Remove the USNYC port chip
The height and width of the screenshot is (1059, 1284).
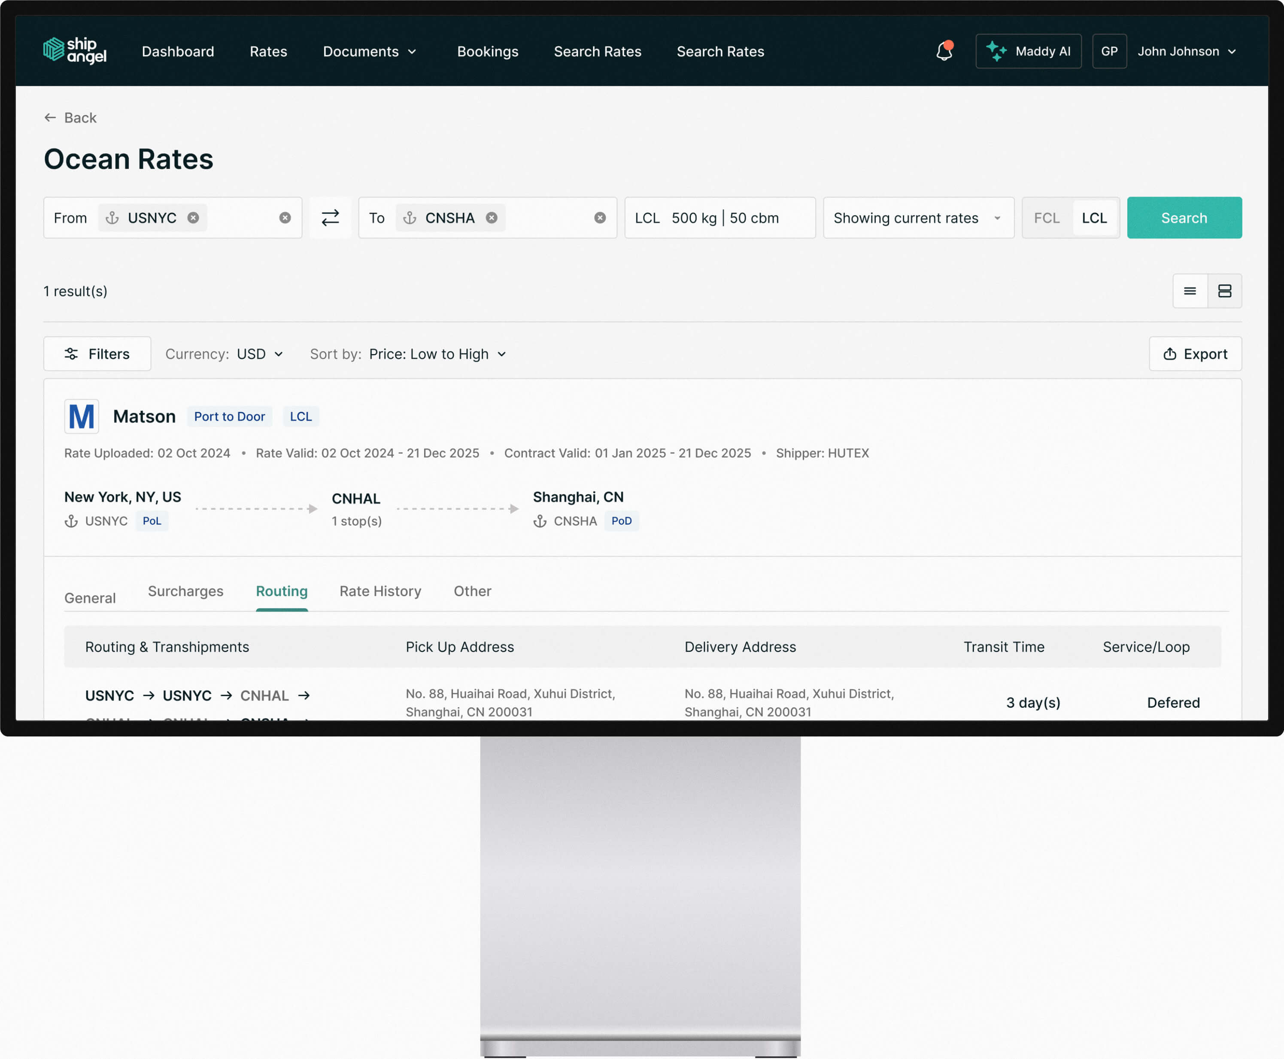[x=193, y=218]
